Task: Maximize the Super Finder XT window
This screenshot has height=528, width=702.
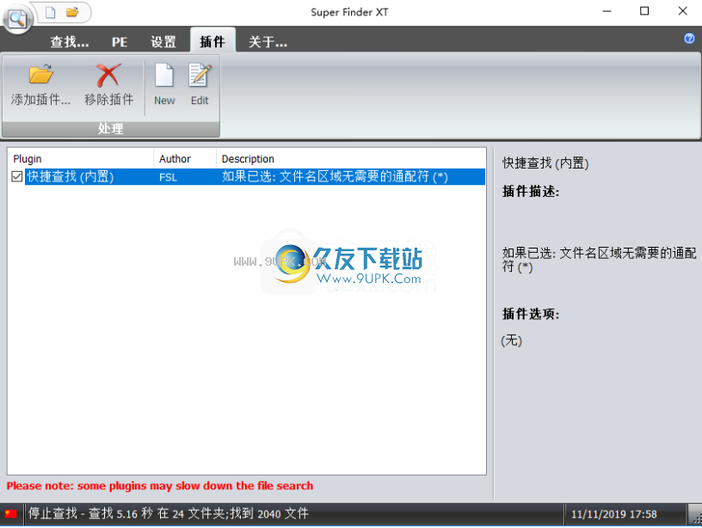Action: pos(644,11)
